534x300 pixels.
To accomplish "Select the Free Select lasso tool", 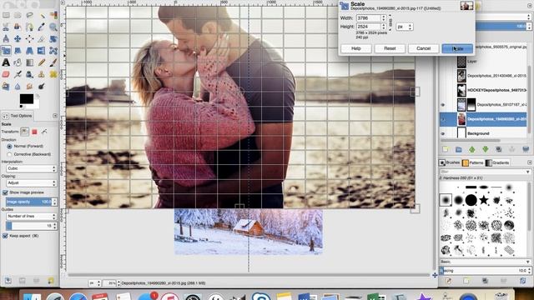I will 30,15.
